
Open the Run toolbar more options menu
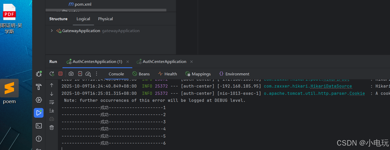(x=97, y=74)
